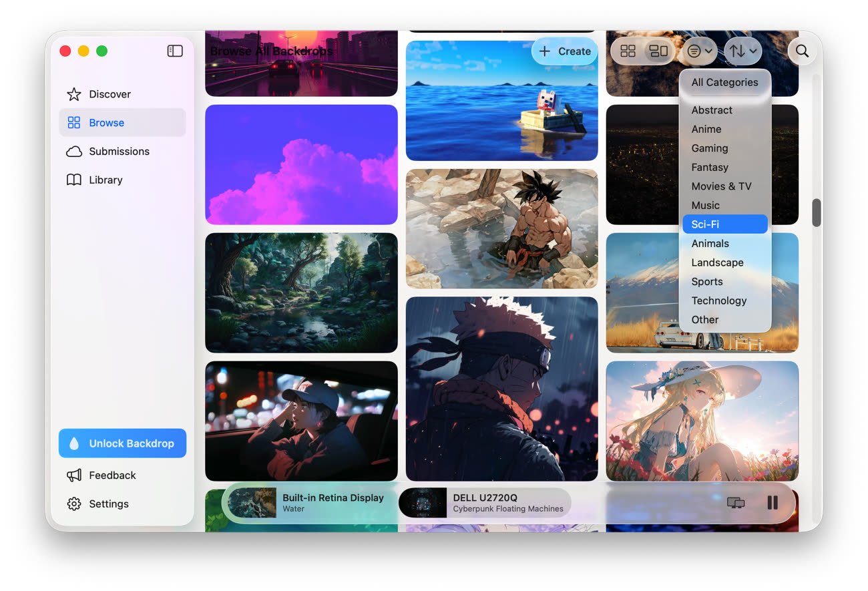Open Submissions page
Screen dimensions: 868x591
(x=122, y=152)
